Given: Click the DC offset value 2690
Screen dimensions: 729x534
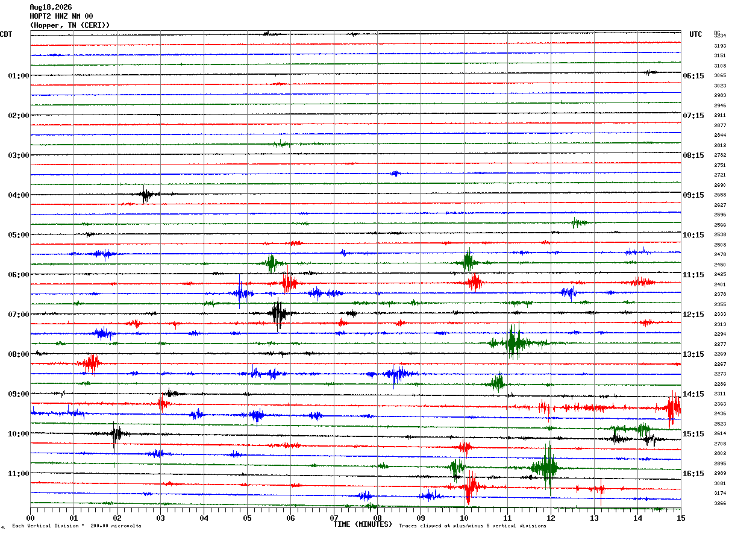Looking at the screenshot, I should [720, 185].
